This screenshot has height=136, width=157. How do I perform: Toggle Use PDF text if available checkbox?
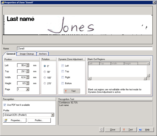click(5, 105)
